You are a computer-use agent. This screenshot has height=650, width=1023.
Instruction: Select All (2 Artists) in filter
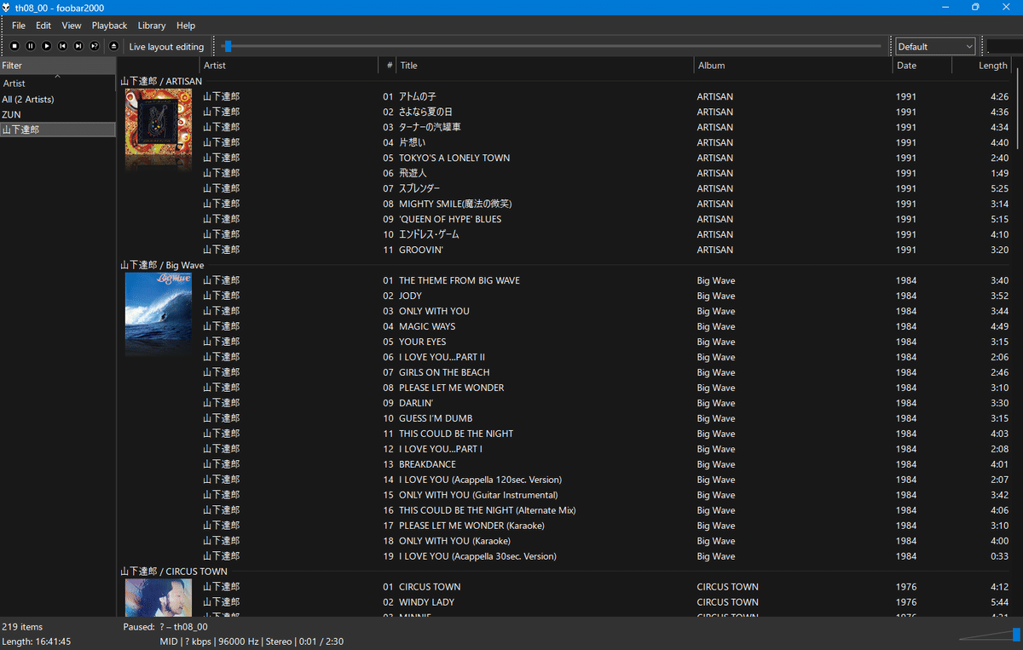click(x=58, y=99)
